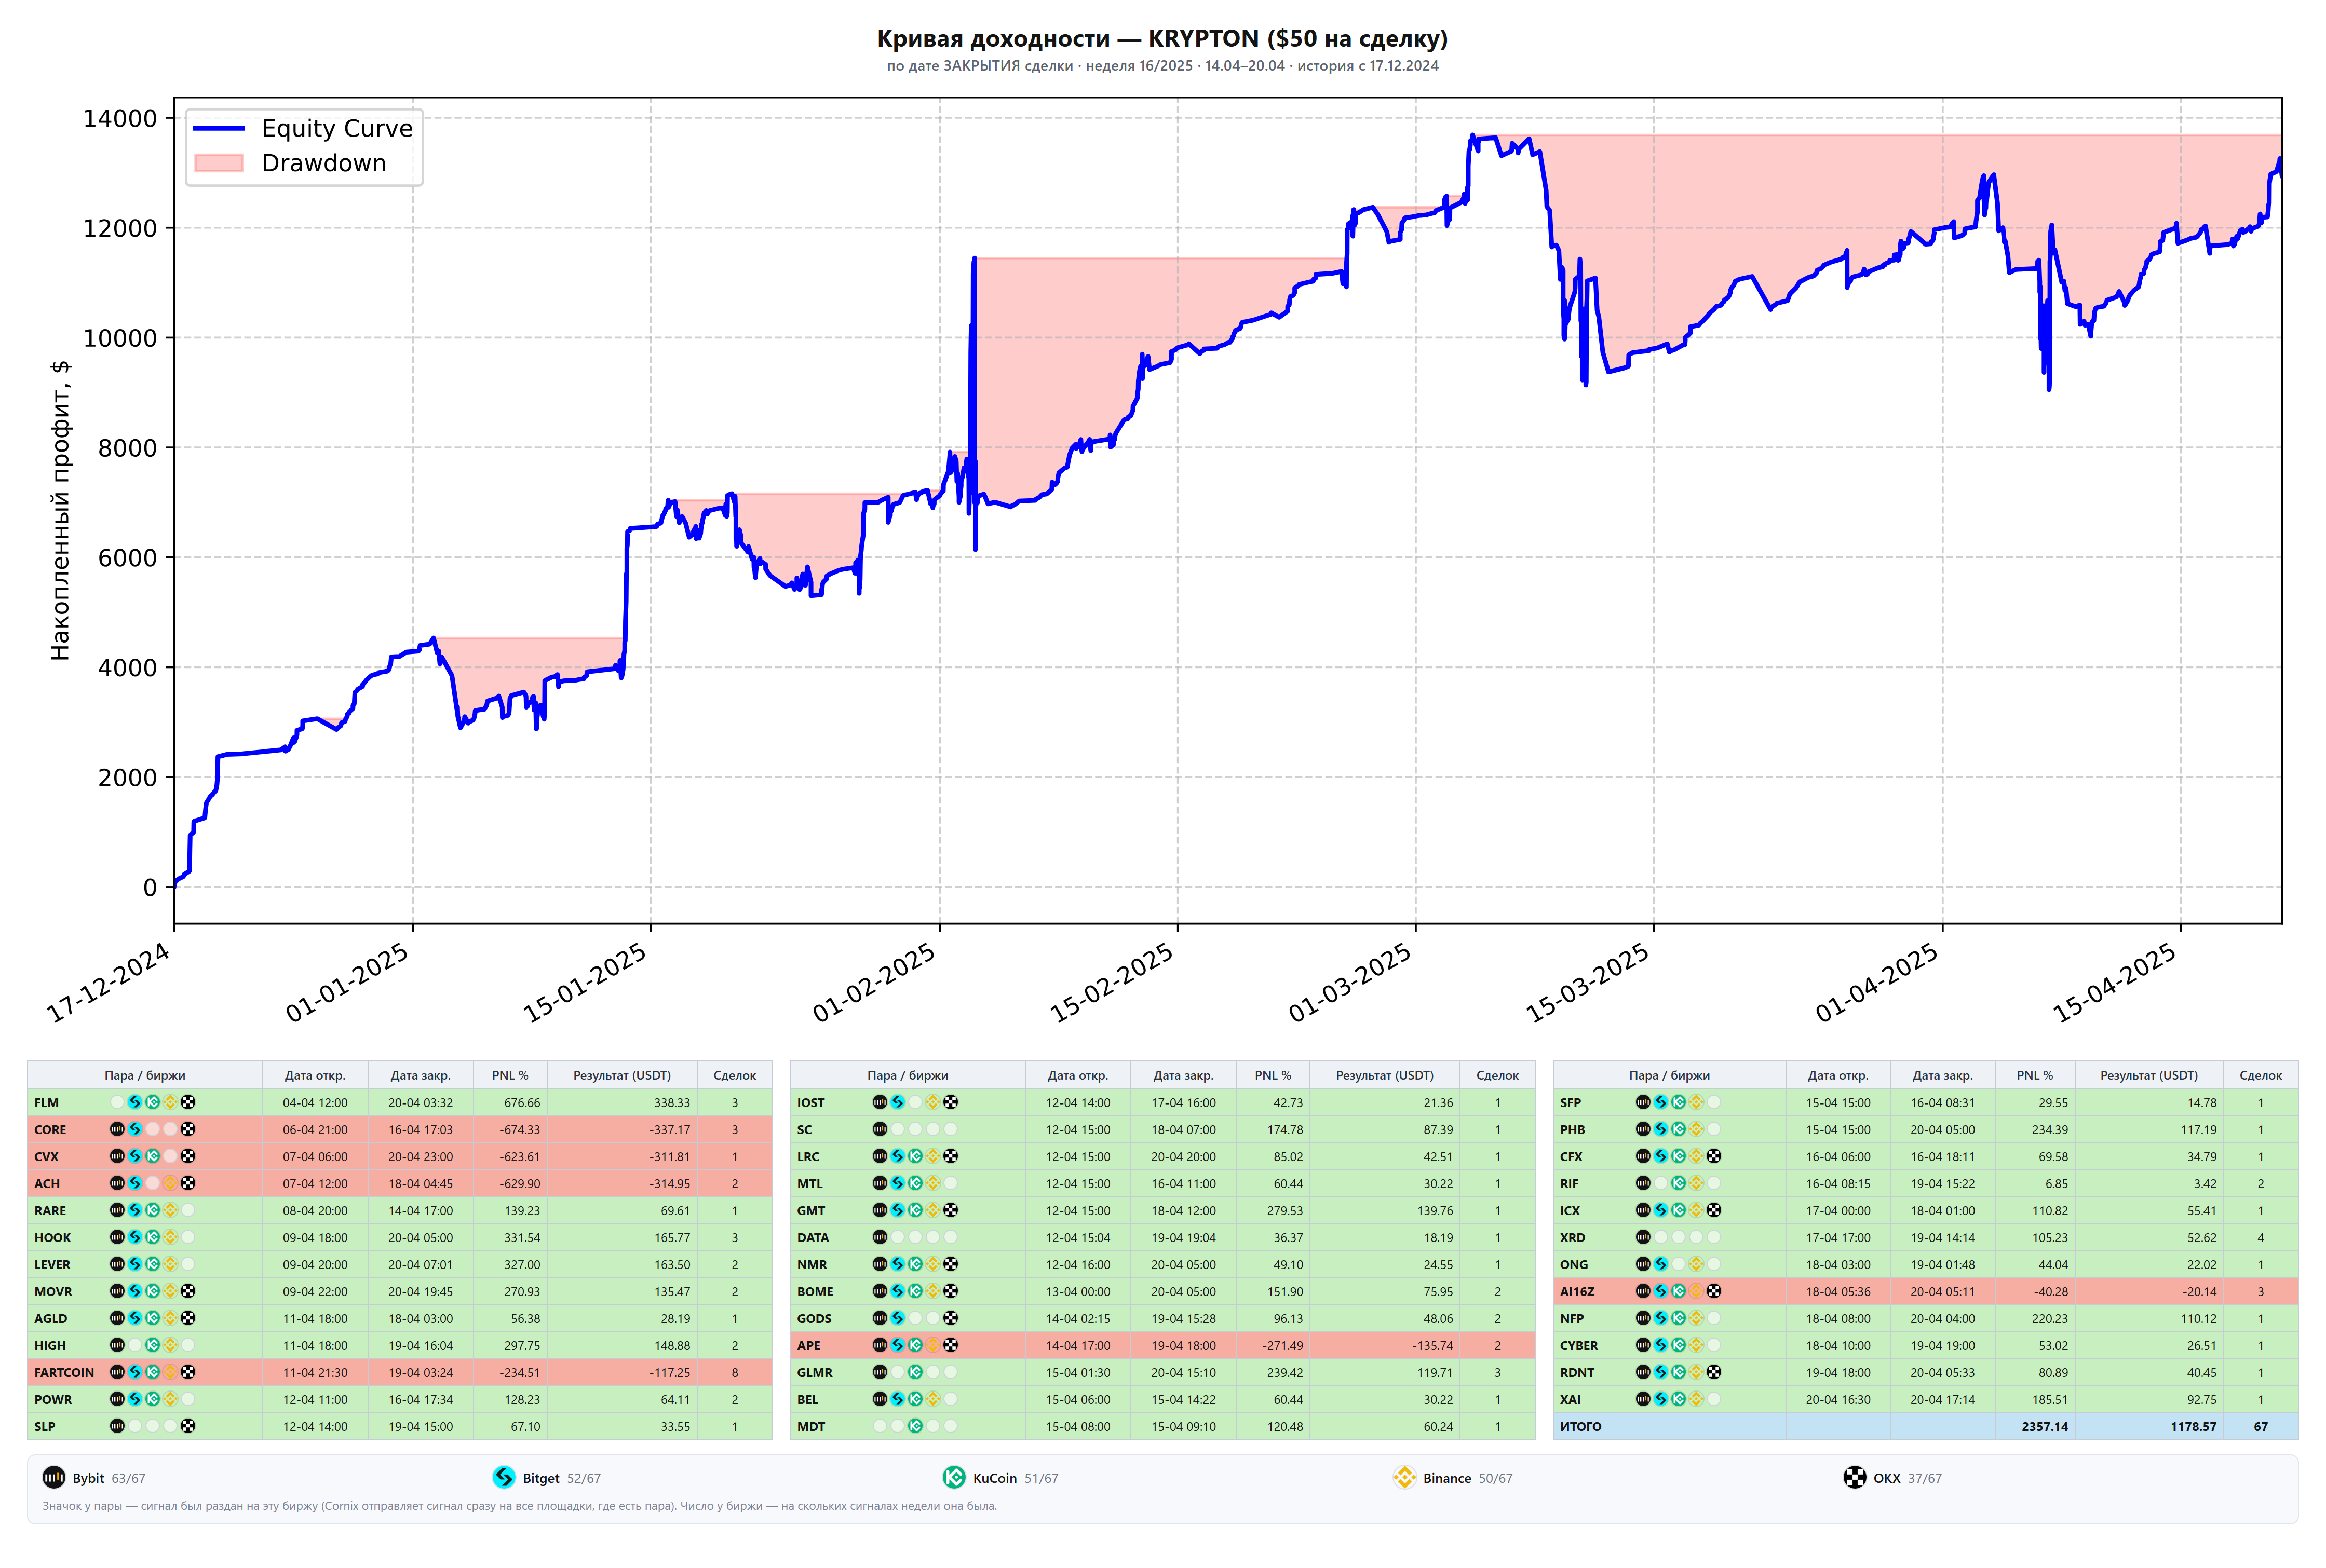Click the PNL % header in first table
Screen dimensions: 2326x1568
pyautogui.click(x=510, y=1075)
